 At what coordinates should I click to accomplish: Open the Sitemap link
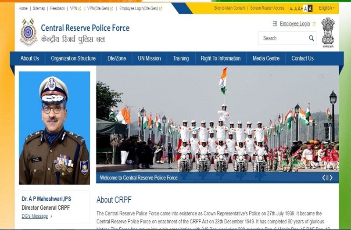(x=39, y=8)
